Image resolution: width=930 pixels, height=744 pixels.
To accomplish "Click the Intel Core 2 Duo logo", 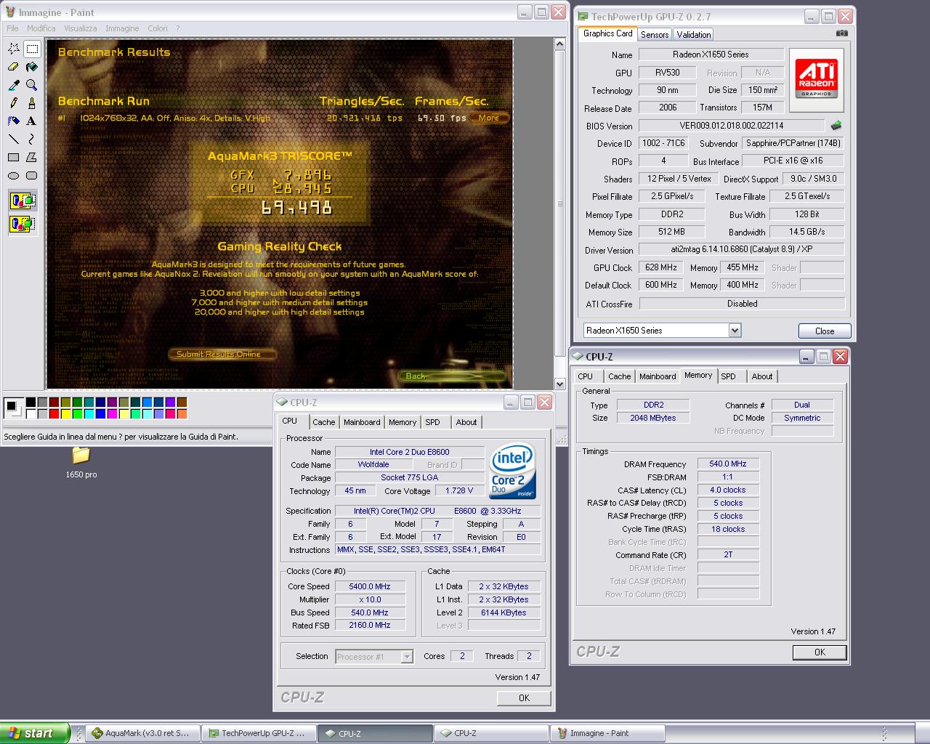I will pos(514,471).
